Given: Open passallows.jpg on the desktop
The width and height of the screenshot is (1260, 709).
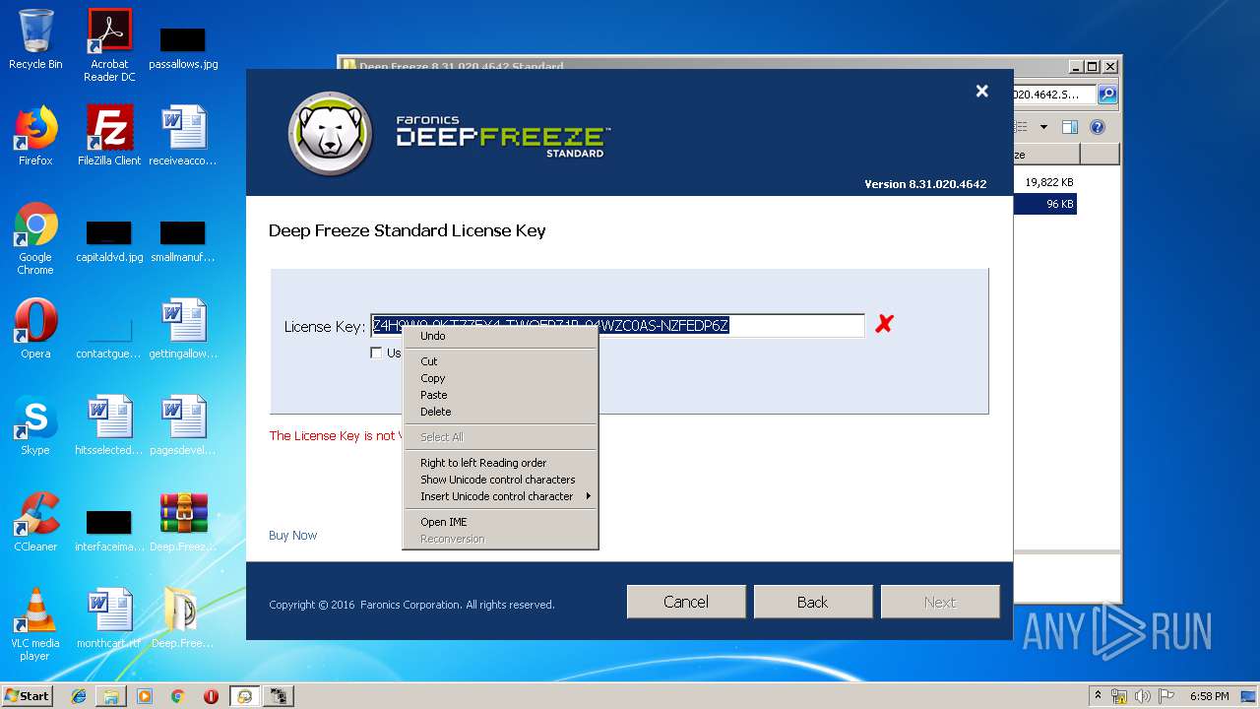Looking at the screenshot, I should 183,45.
